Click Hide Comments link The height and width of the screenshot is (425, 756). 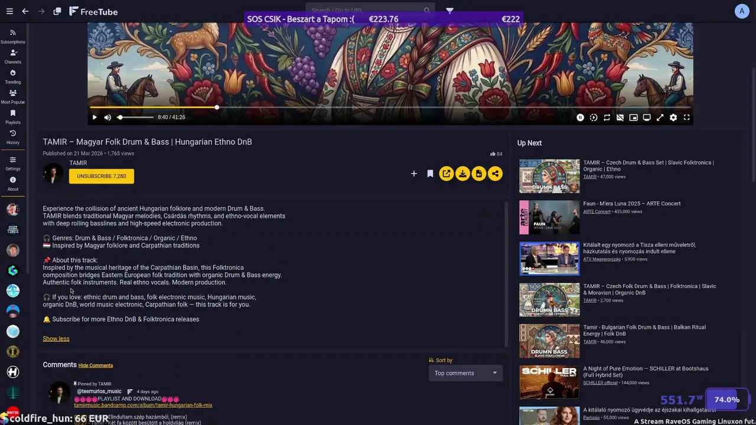pyautogui.click(x=96, y=365)
